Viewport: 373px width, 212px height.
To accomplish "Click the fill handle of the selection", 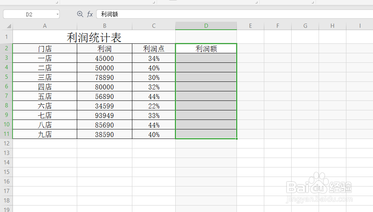I will coord(237,139).
